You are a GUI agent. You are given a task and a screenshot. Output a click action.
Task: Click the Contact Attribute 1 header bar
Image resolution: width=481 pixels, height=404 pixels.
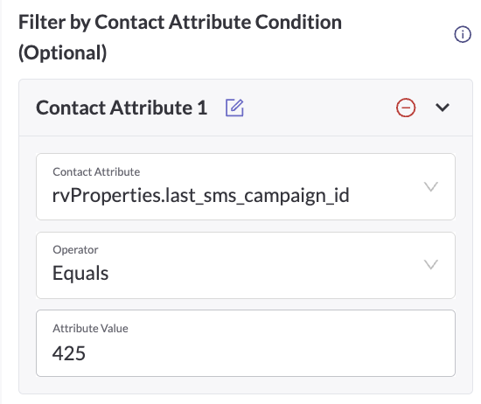pyautogui.click(x=246, y=108)
